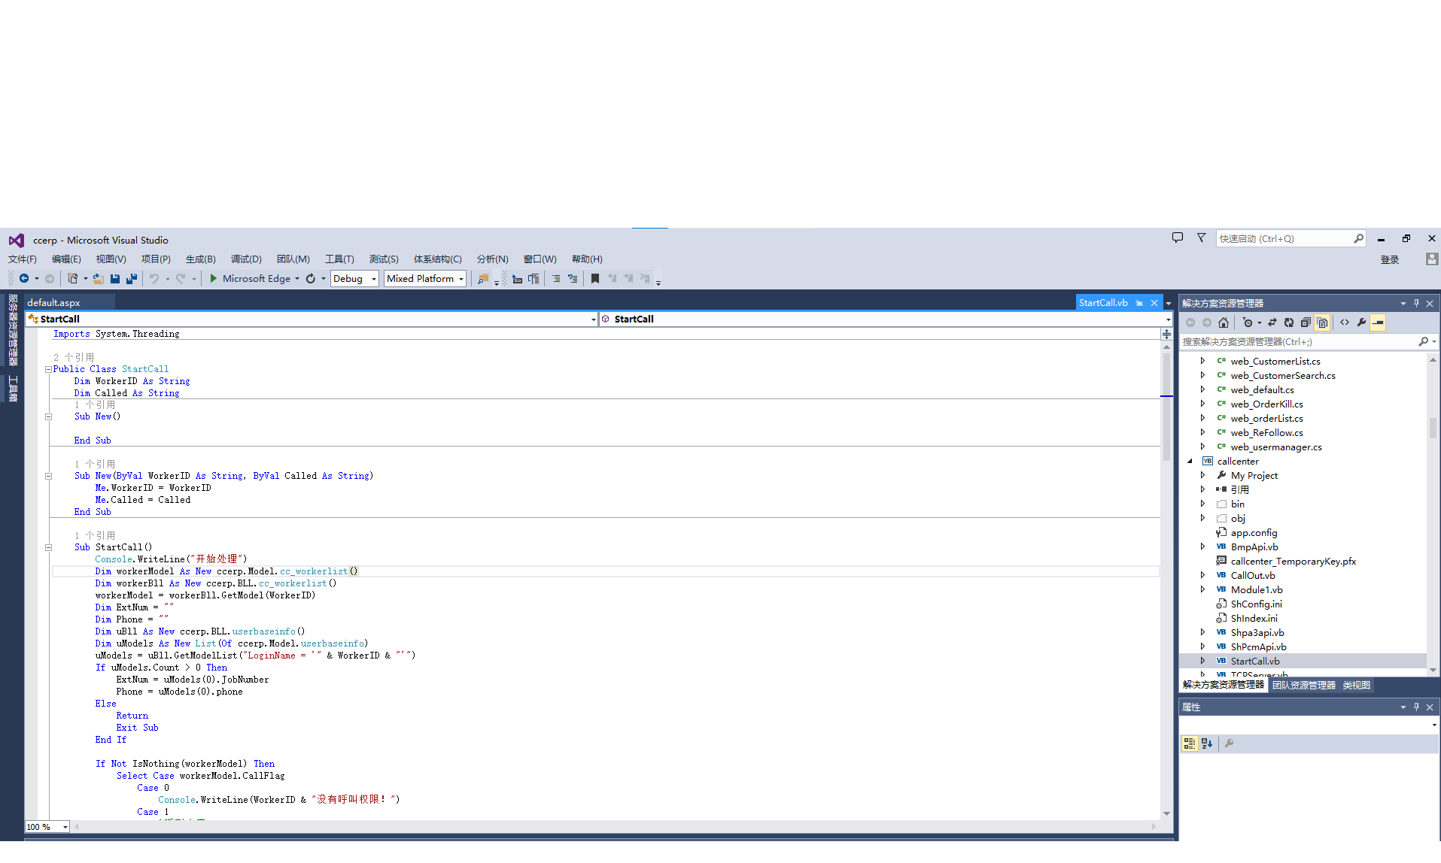Open the 工具箱 side panel tab

13,389
